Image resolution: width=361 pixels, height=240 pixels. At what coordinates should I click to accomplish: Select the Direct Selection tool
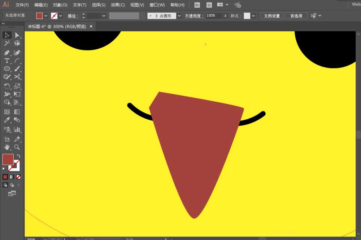[x=17, y=35]
